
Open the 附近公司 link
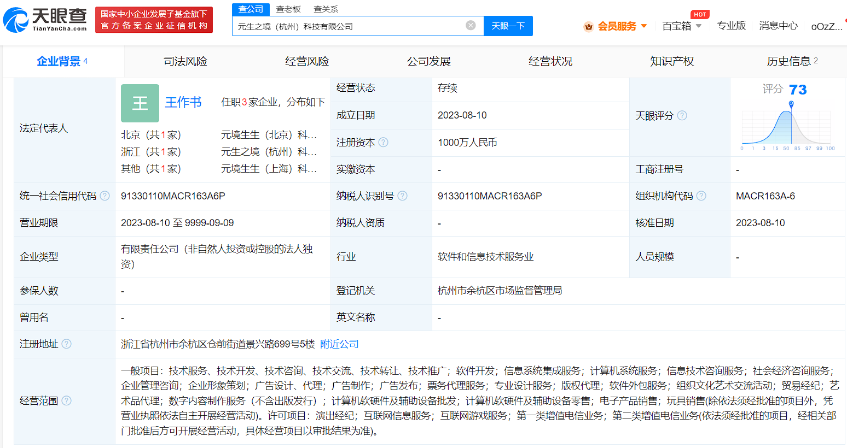click(x=339, y=344)
